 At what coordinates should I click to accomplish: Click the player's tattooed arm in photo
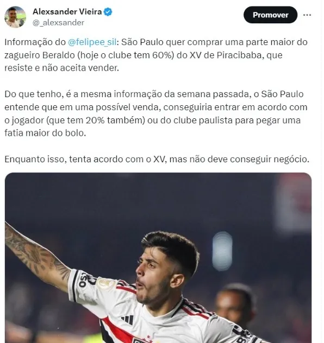[x=36, y=257]
